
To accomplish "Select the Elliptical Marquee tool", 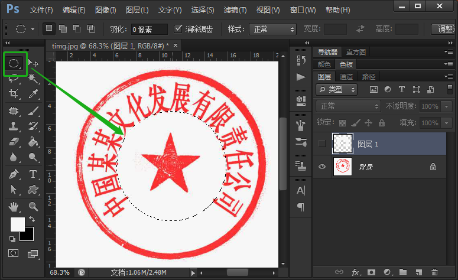I will (x=14, y=63).
